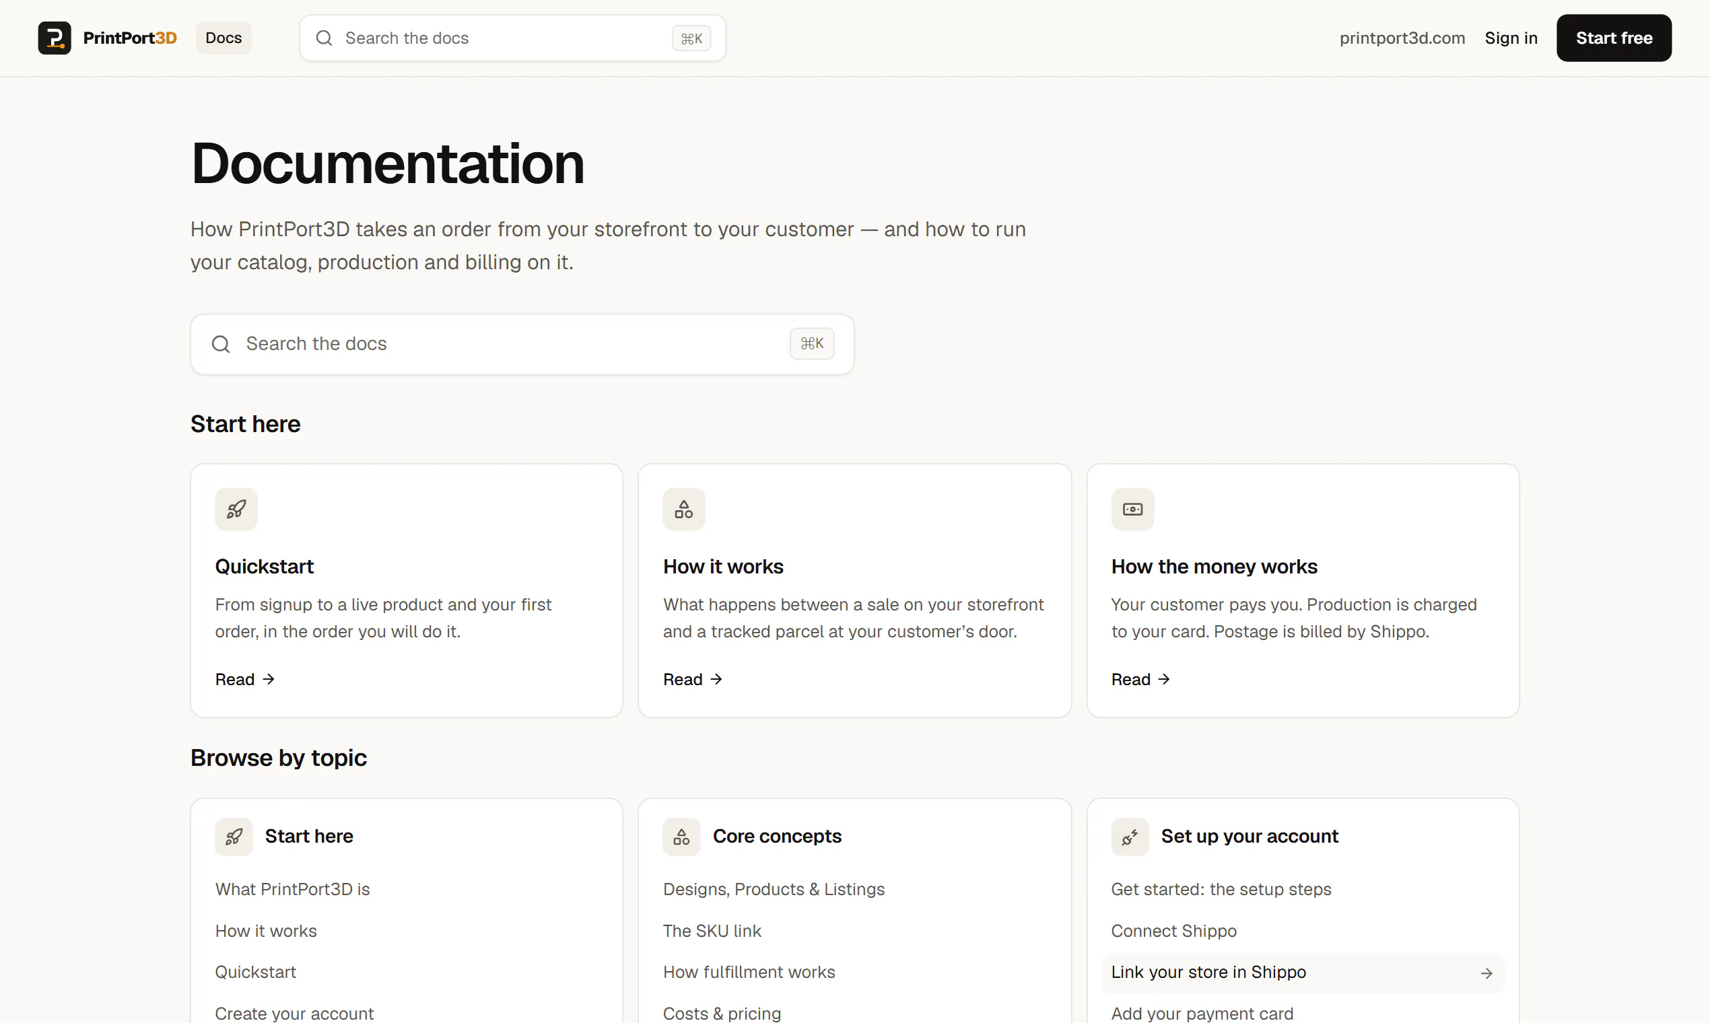
Task: Open the Docs tab in the header
Action: tap(224, 38)
